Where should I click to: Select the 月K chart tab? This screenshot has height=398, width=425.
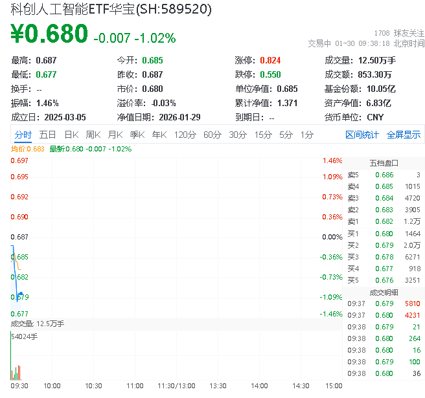pyautogui.click(x=115, y=135)
